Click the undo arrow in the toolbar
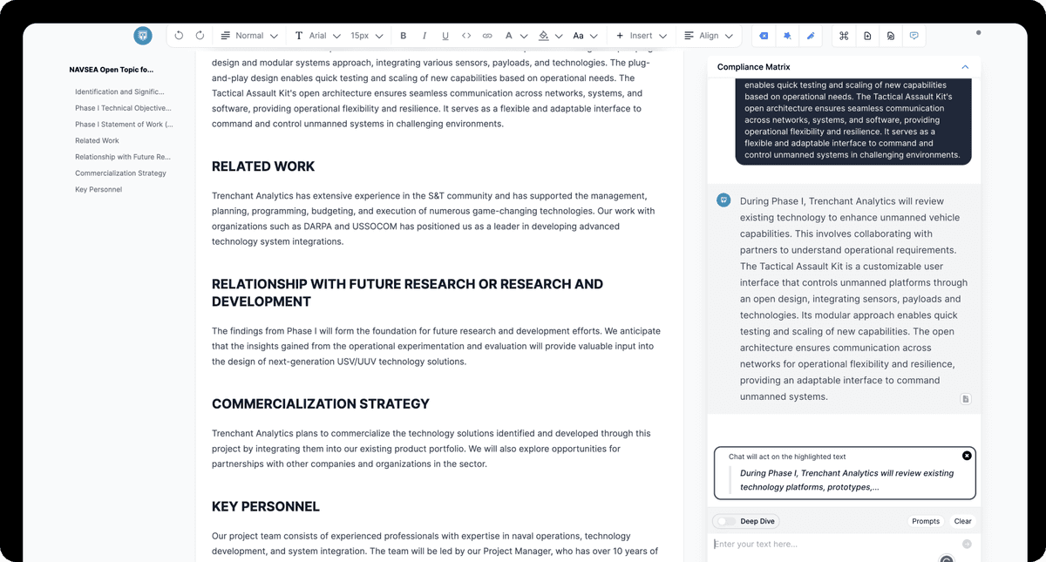Screen dimensions: 1046x562 tap(179, 36)
